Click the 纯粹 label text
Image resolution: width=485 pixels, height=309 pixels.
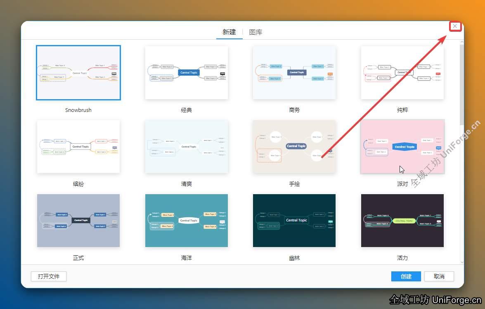coord(402,110)
